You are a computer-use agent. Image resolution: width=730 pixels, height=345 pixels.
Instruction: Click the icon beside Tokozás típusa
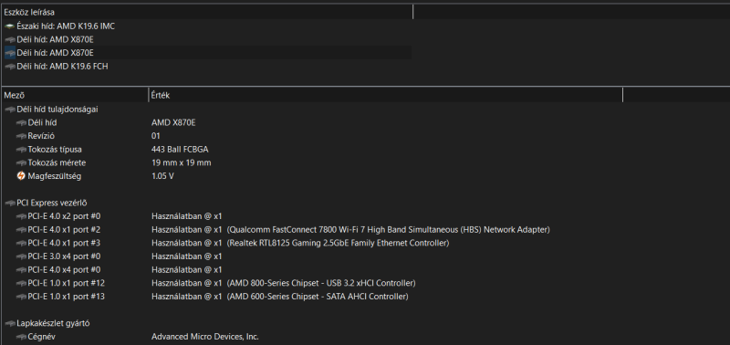[21, 150]
